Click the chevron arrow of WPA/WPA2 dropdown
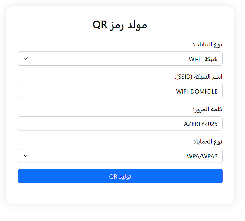This screenshot has height=221, width=245. tap(26, 156)
